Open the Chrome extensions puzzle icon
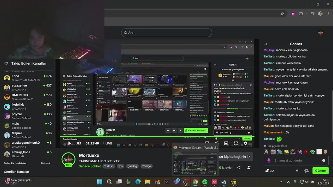The height and width of the screenshot is (187, 333). click(x=301, y=14)
